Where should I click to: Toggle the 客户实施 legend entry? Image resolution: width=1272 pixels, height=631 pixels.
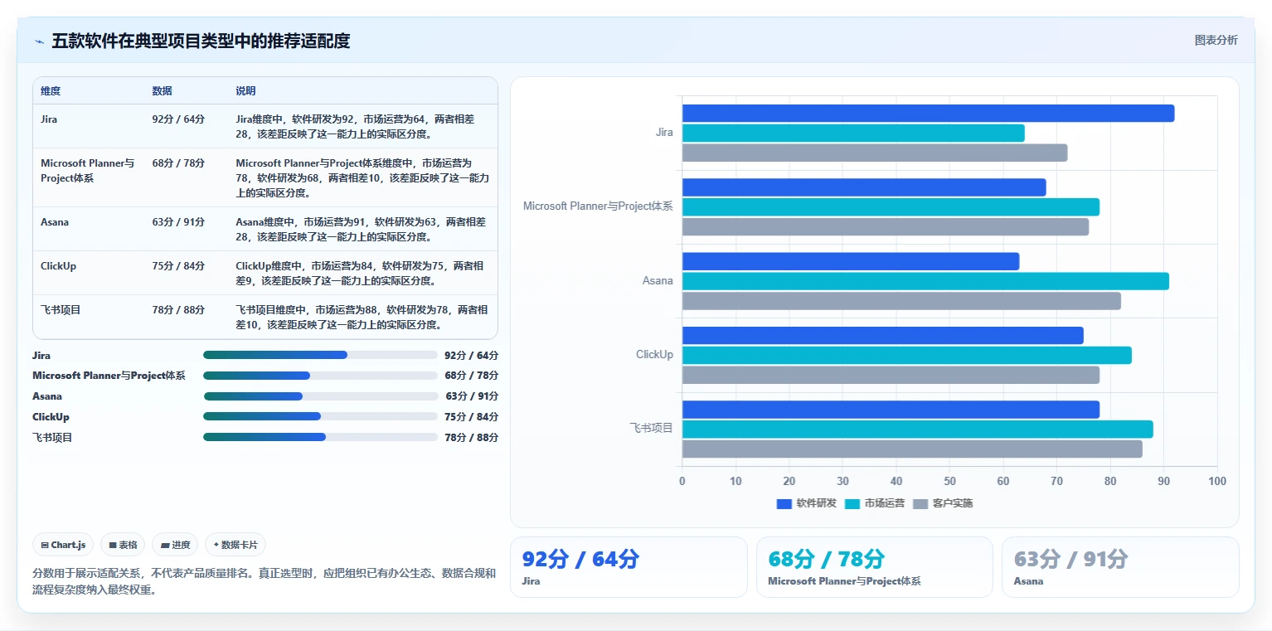[943, 503]
